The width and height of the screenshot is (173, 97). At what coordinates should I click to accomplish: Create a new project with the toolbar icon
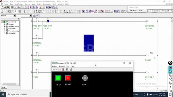point(2,7)
